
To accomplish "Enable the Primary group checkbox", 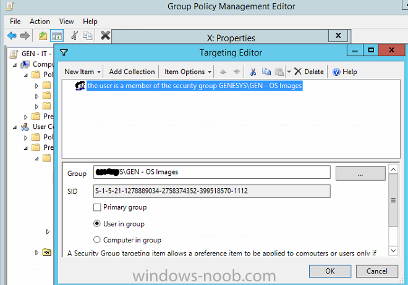I will click(97, 208).
